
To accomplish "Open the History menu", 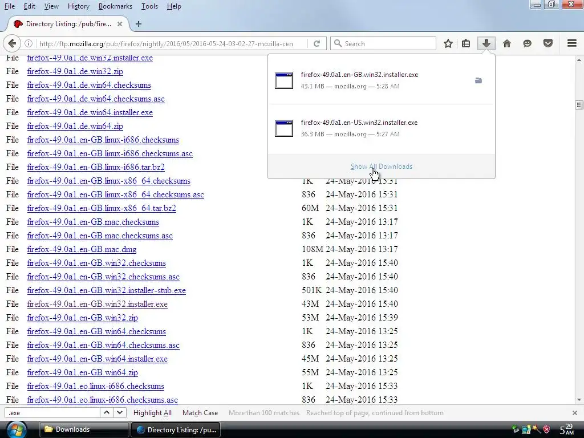I will (x=79, y=6).
